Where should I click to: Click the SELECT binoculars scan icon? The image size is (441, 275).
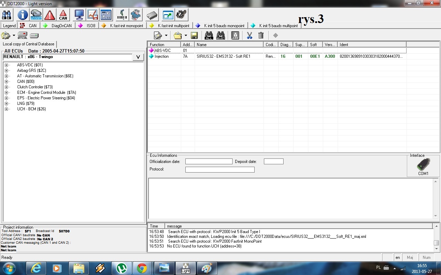click(x=220, y=35)
